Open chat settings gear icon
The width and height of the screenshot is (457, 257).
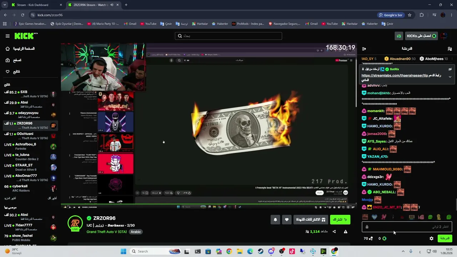pos(431,238)
